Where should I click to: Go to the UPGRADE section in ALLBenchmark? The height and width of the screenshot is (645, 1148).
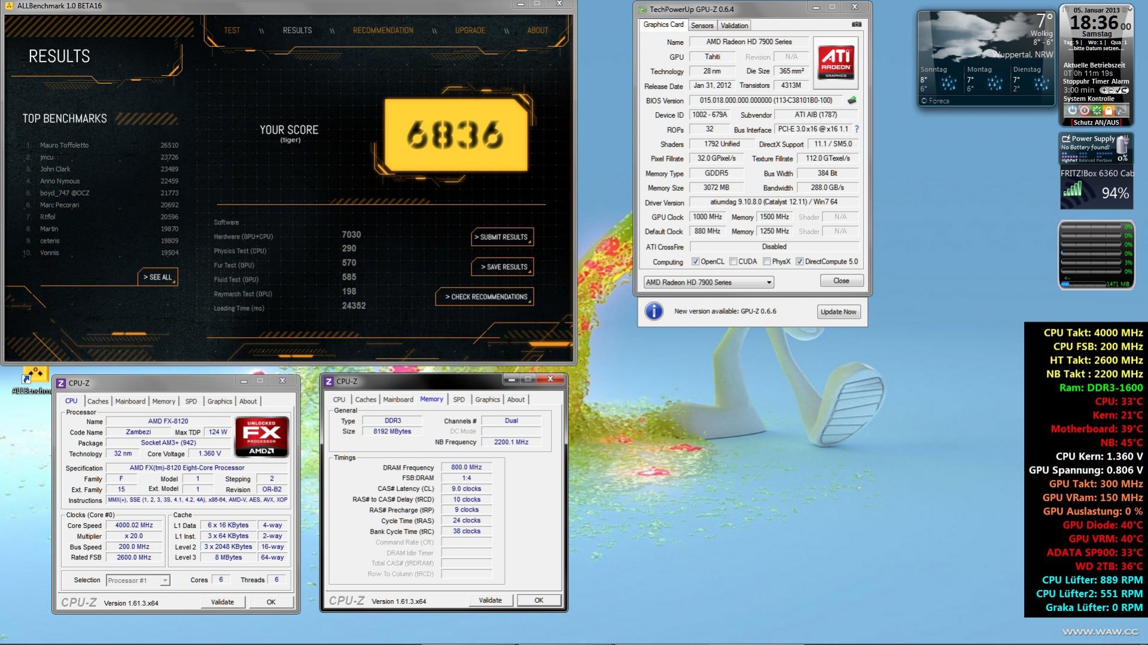tap(470, 30)
